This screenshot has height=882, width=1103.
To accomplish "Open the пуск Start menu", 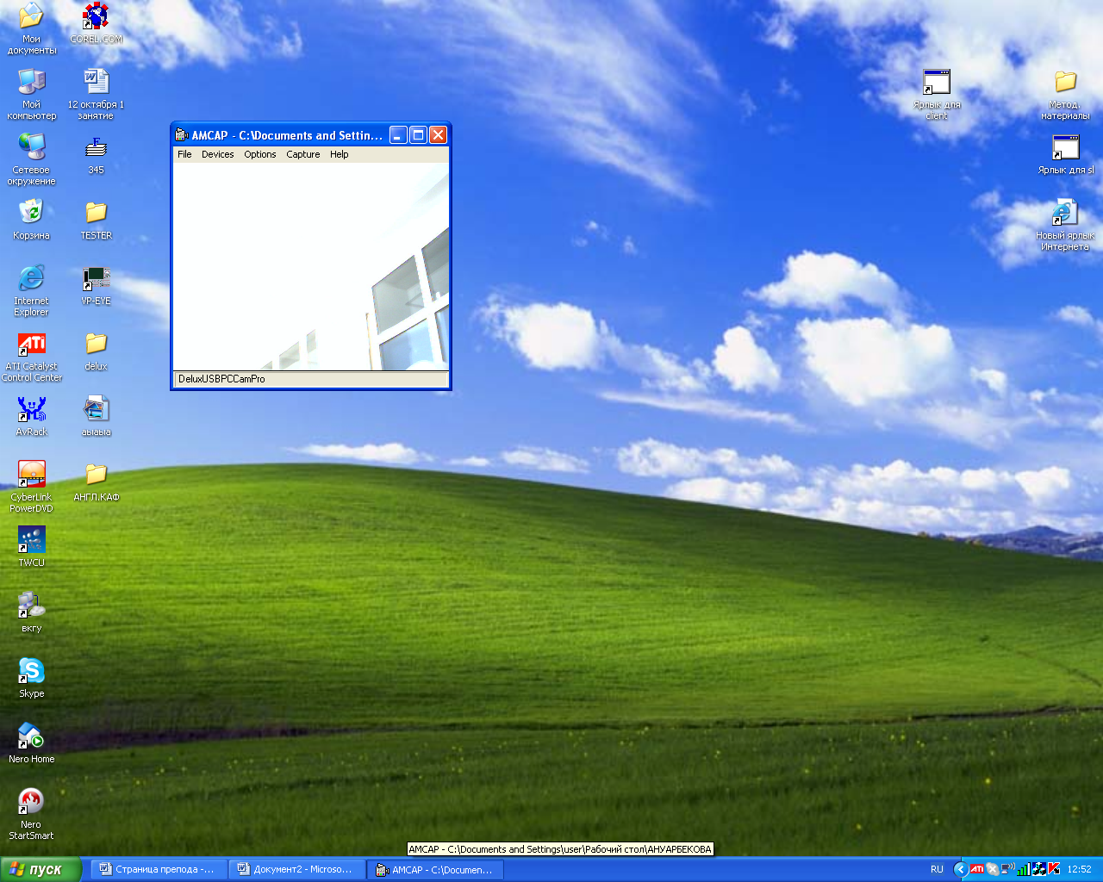I will pos(41,869).
